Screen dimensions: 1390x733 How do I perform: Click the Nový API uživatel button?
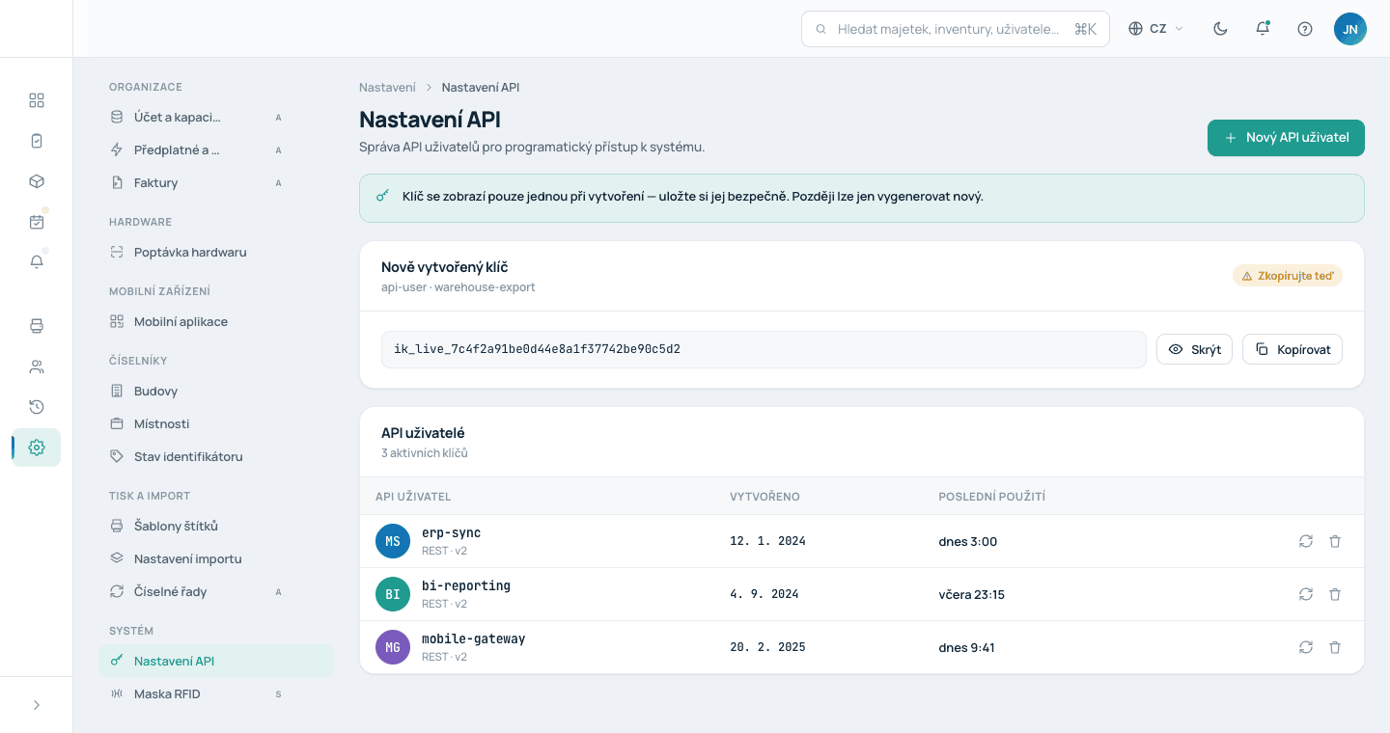(1286, 138)
